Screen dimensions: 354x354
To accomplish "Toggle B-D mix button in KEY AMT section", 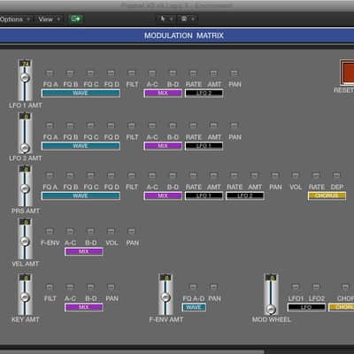I will [x=90, y=287].
